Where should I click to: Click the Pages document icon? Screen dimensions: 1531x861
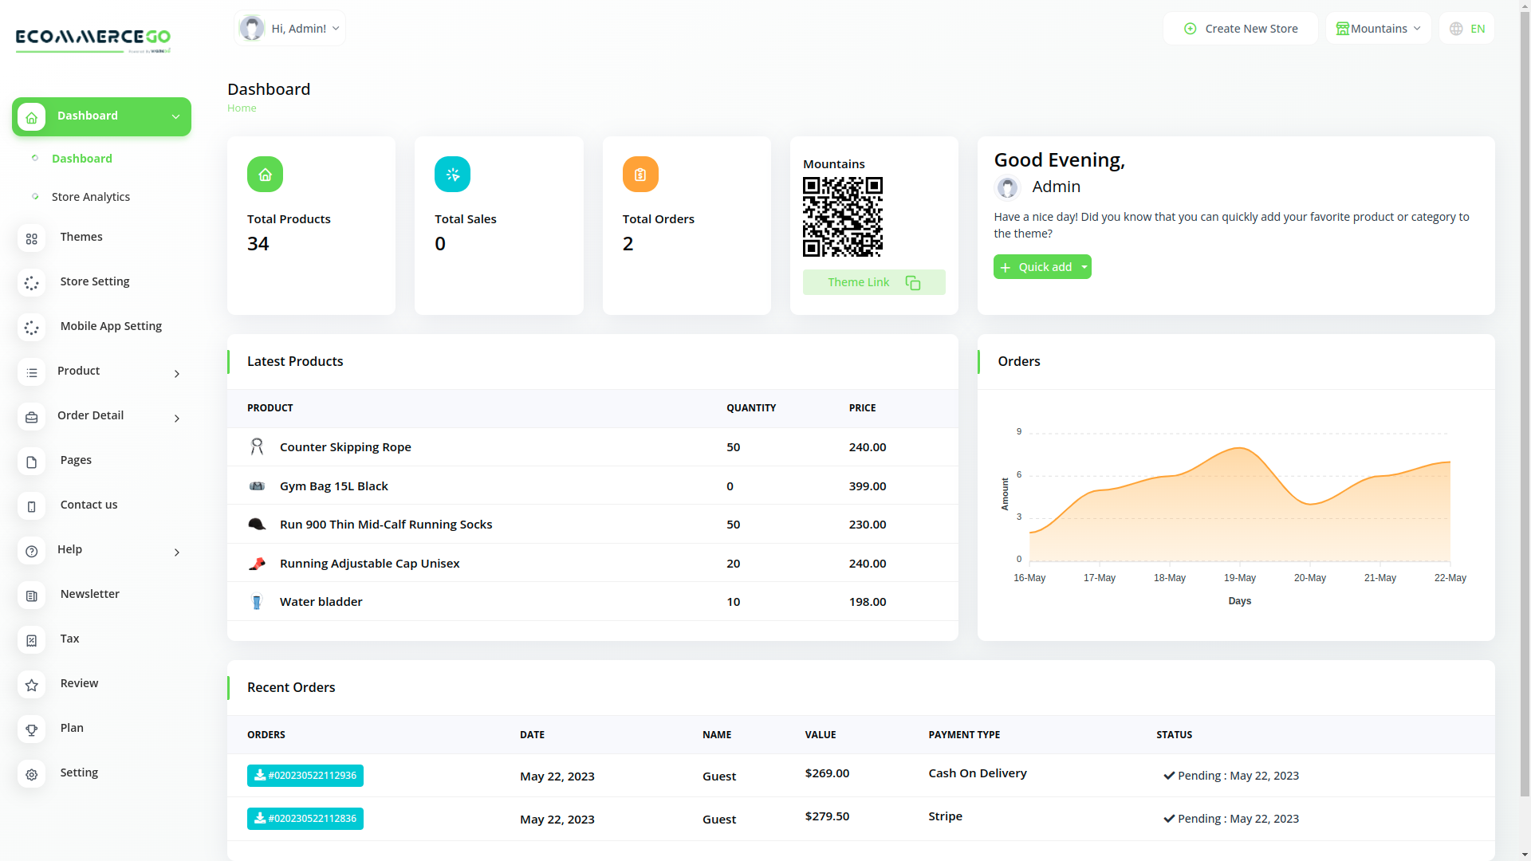pyautogui.click(x=32, y=462)
